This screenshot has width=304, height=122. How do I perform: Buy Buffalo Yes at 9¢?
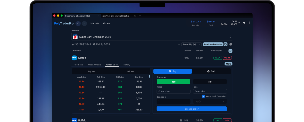pyautogui.click(x=217, y=120)
